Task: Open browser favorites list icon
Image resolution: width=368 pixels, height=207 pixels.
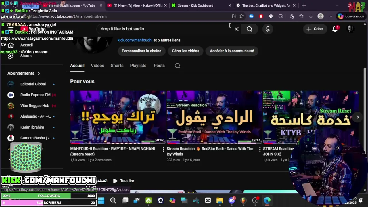Action: tap(301, 16)
